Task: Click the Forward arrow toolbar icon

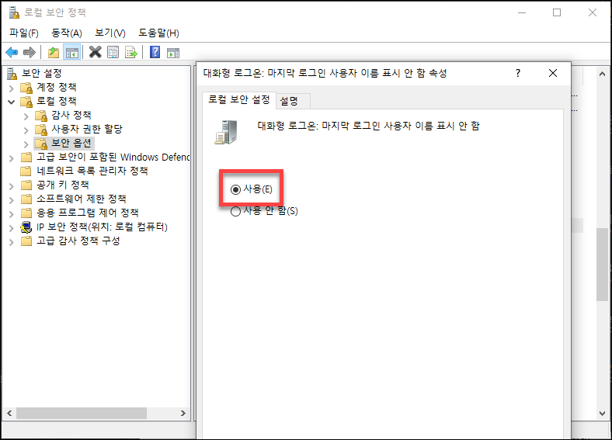Action: pyautogui.click(x=30, y=52)
